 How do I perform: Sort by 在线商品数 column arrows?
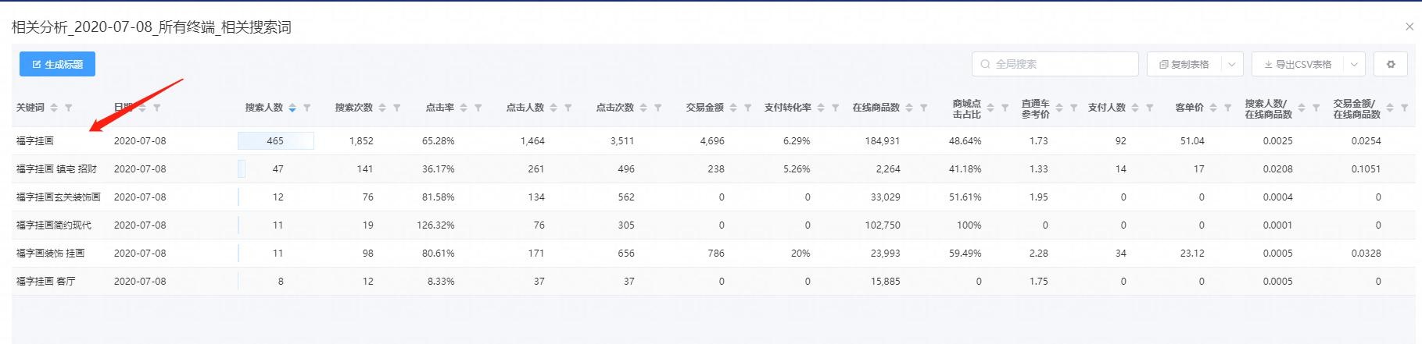[x=909, y=108]
